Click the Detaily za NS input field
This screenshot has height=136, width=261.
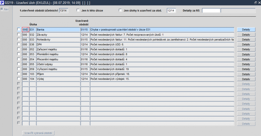(211, 10)
